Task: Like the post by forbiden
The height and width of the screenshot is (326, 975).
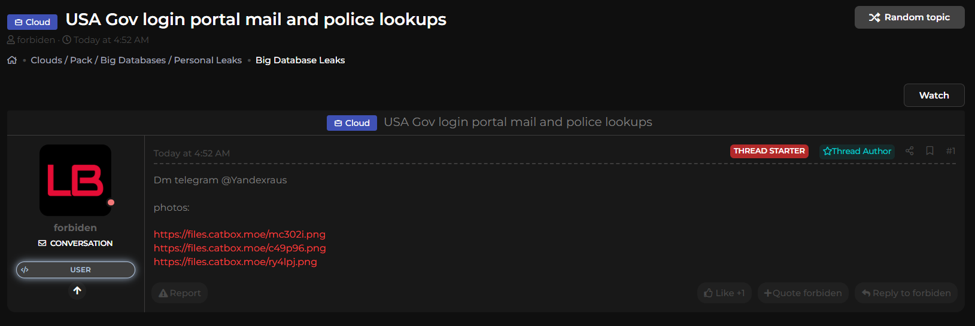Action: (x=724, y=293)
